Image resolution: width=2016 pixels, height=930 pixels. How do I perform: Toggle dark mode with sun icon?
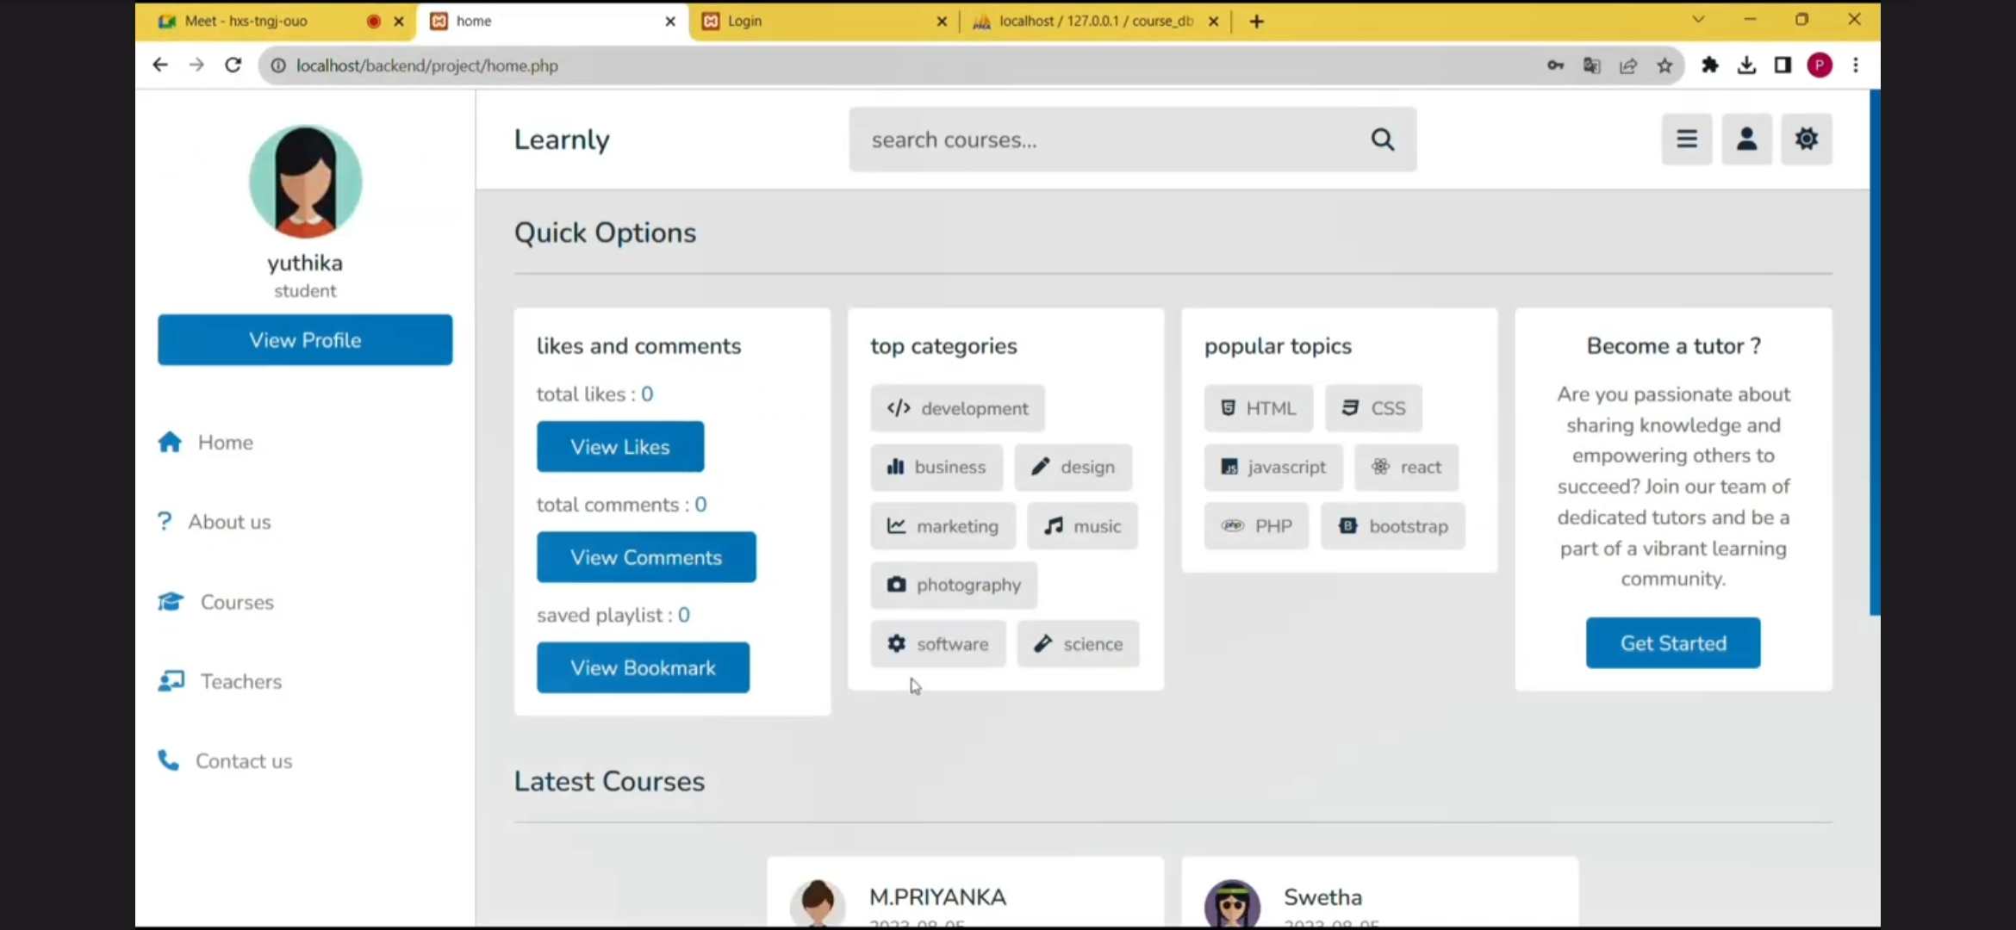click(x=1806, y=139)
